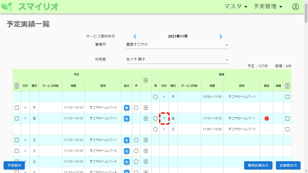
Task: Check the 実績 delete box for 10:00～11:00 row
Action: coord(287,97)
